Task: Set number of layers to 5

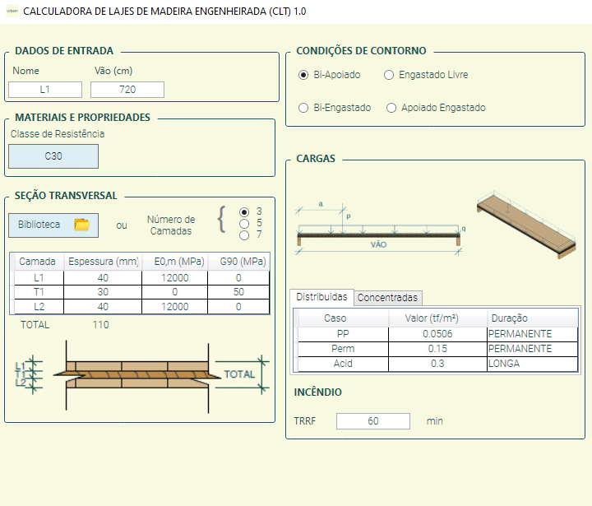Action: click(243, 223)
